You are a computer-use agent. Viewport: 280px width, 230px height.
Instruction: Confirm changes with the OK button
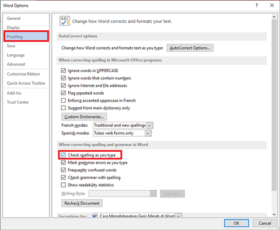236,223
